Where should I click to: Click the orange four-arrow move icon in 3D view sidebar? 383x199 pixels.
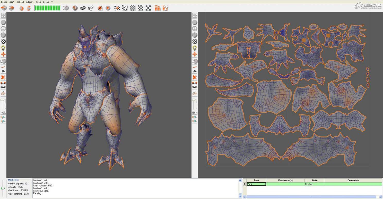pyautogui.click(x=3, y=54)
